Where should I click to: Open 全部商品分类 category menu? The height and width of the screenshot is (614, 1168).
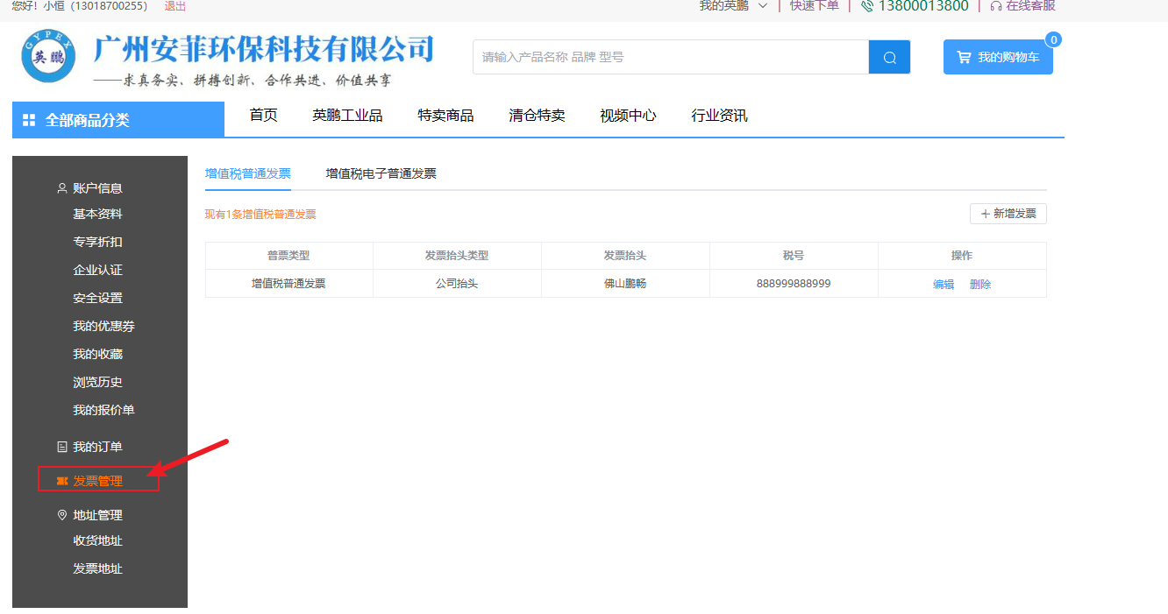coord(118,120)
